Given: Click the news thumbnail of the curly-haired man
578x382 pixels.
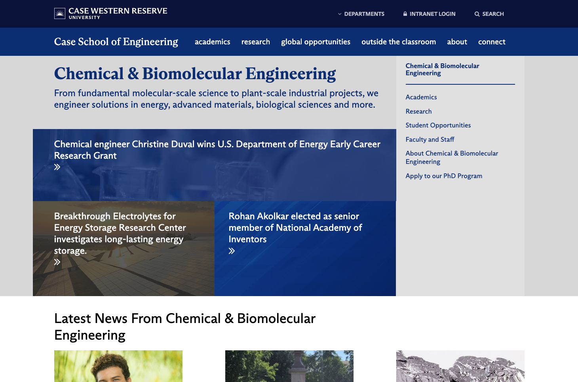Looking at the screenshot, I should coord(118,366).
